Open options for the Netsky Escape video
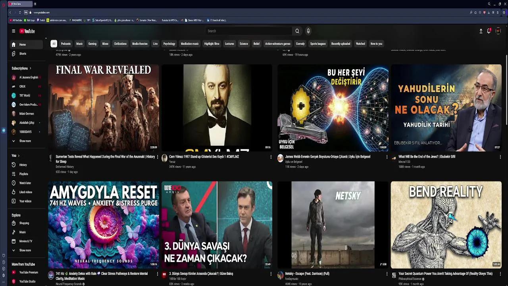Viewport: 508px width, 286px height. pos(387,274)
